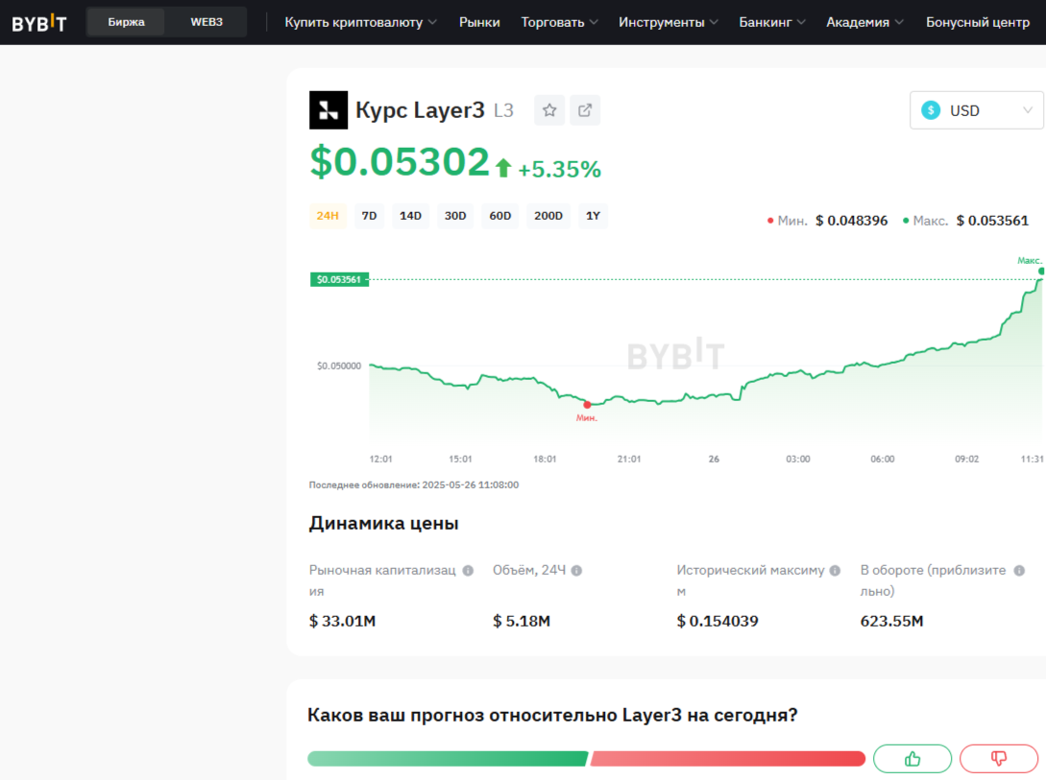Open Бонусный центр

point(977,23)
